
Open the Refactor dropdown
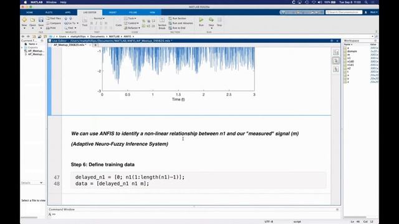(x=132, y=28)
